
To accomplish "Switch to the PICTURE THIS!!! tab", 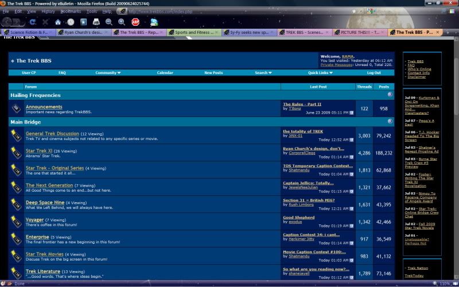I will (360, 32).
